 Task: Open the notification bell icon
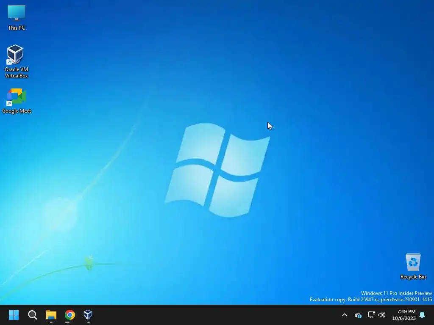[423, 315]
